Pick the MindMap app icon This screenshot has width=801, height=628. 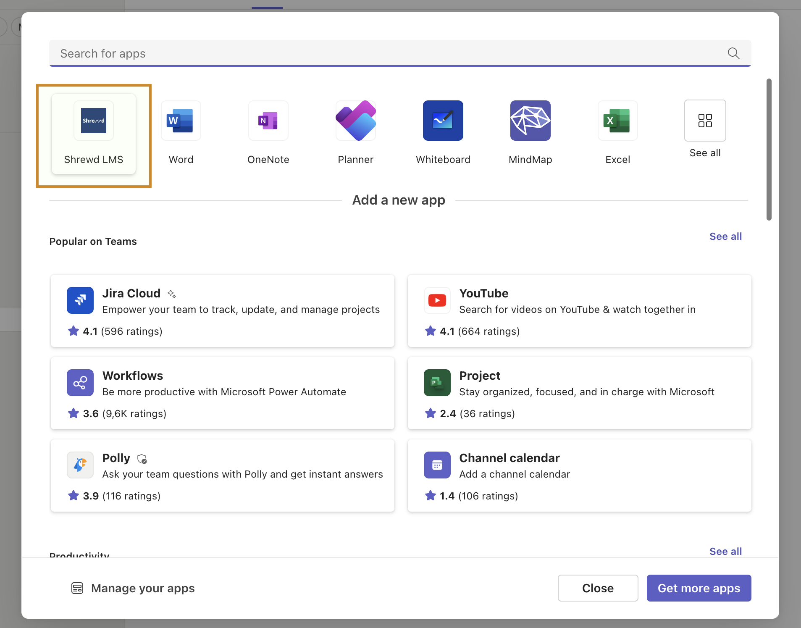click(530, 121)
